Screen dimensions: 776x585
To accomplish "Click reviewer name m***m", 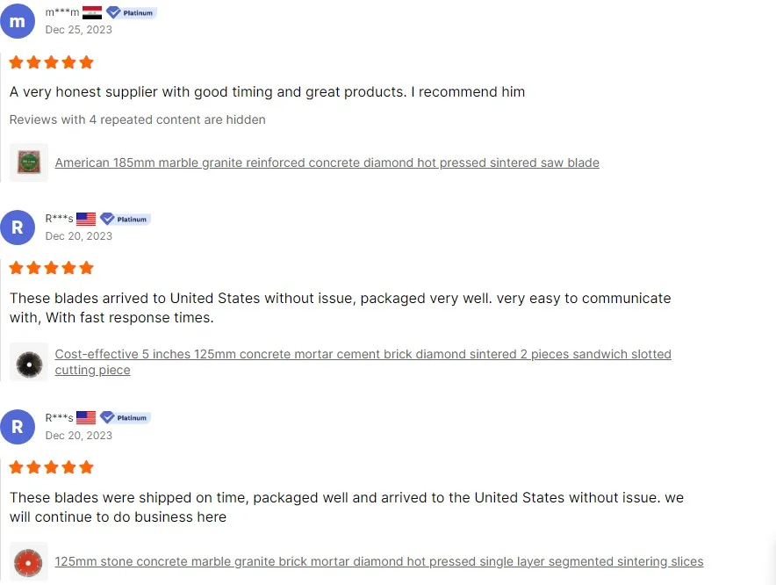I will 61,13.
